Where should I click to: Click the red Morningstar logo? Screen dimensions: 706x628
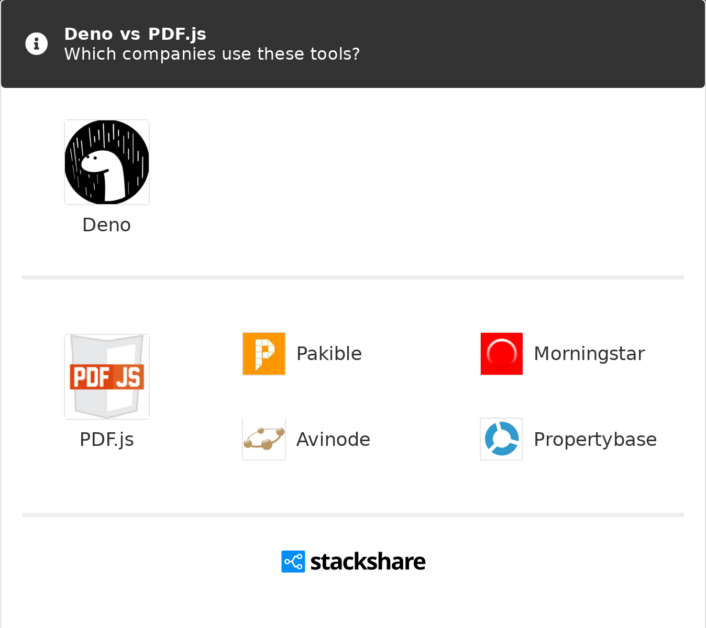(502, 354)
